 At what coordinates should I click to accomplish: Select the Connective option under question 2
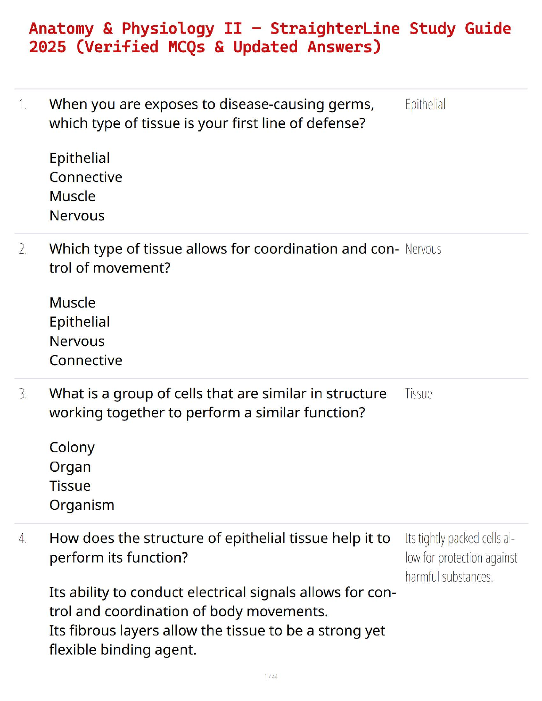pos(86,360)
